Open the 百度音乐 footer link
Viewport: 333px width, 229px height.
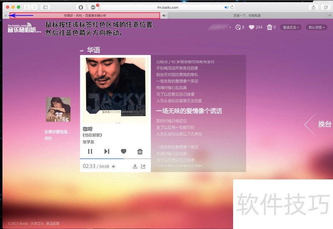(37, 224)
